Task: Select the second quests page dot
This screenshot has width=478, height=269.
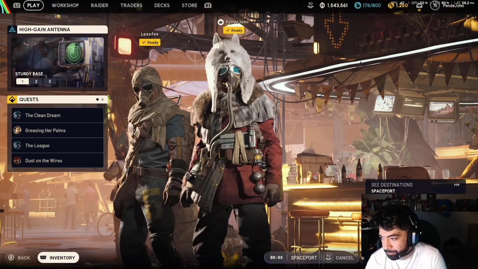Action: (x=102, y=99)
